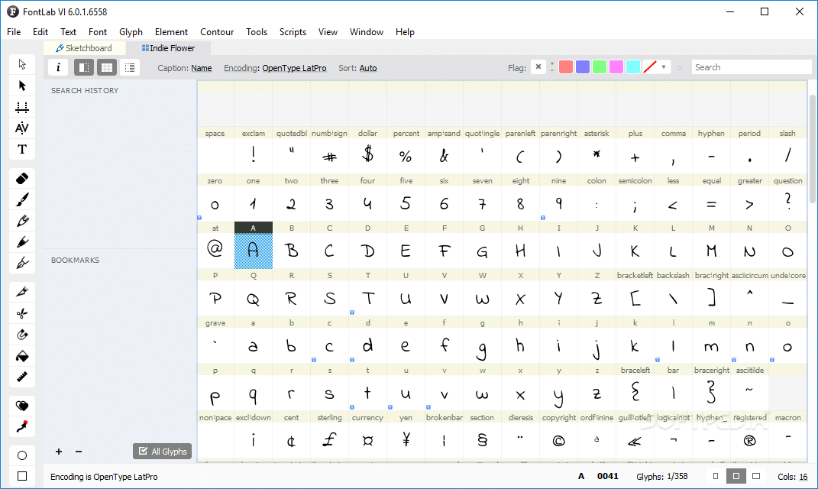Pick the Eraser tool

[22, 179]
